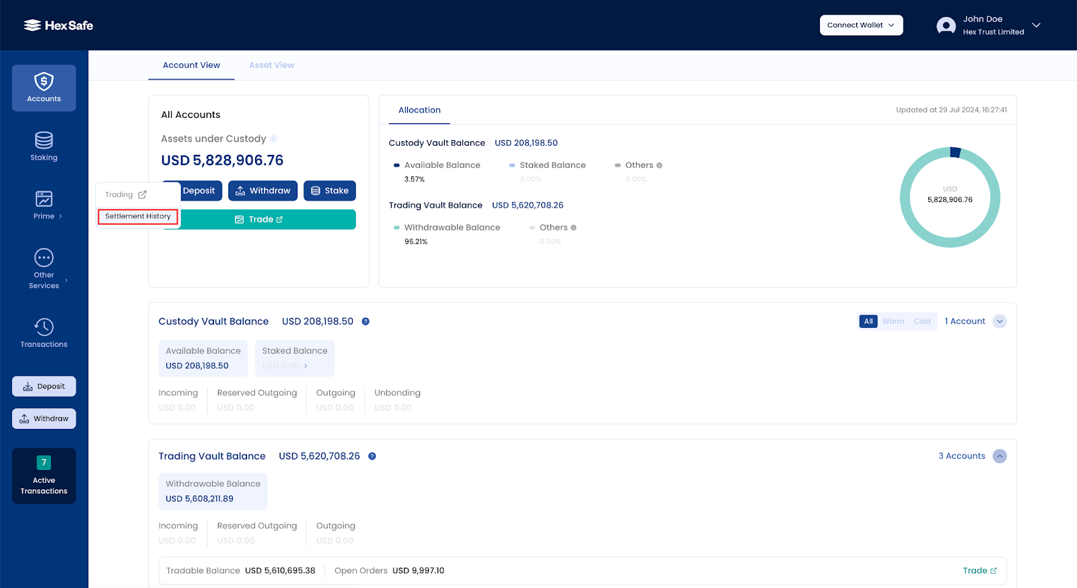Choose Settlement History from Prime submenu
This screenshot has height=588, width=1077.
pyautogui.click(x=138, y=216)
